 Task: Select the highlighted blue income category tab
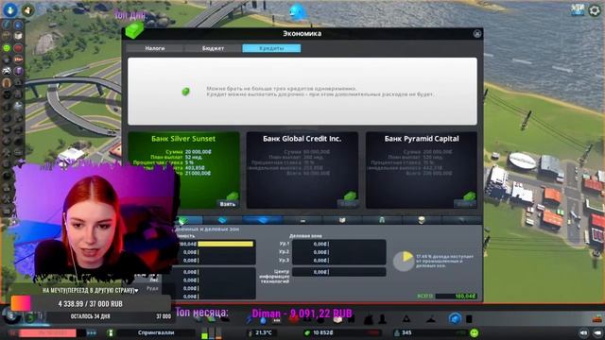pos(263,220)
